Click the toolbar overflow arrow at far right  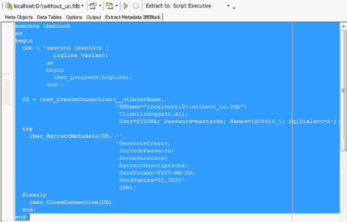click(x=233, y=8)
